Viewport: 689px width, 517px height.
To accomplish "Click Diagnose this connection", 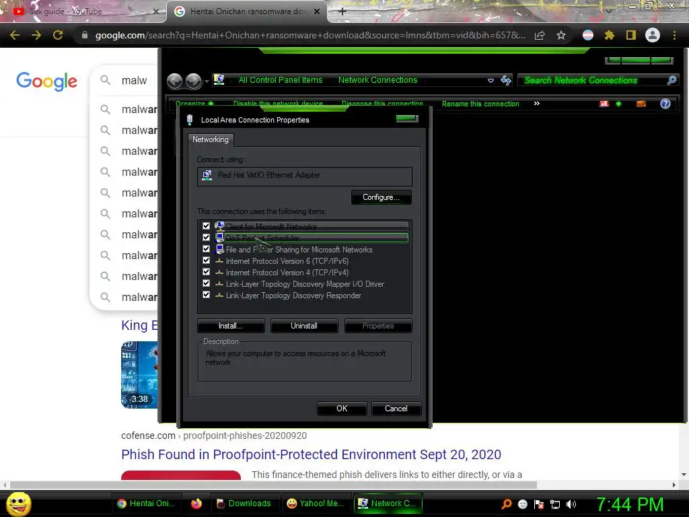I will (x=382, y=104).
